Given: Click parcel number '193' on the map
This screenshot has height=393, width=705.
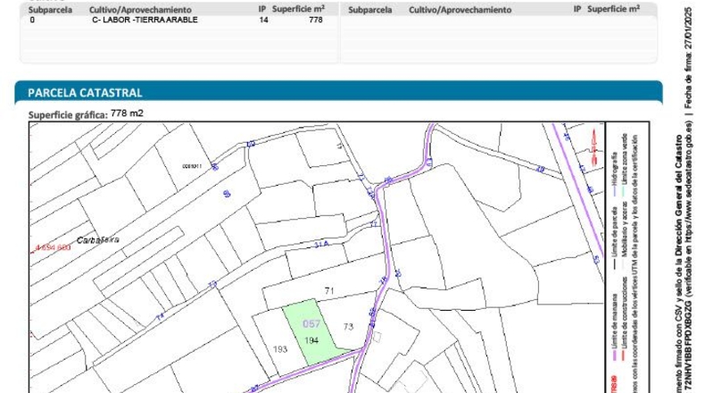Looking at the screenshot, I should [280, 349].
